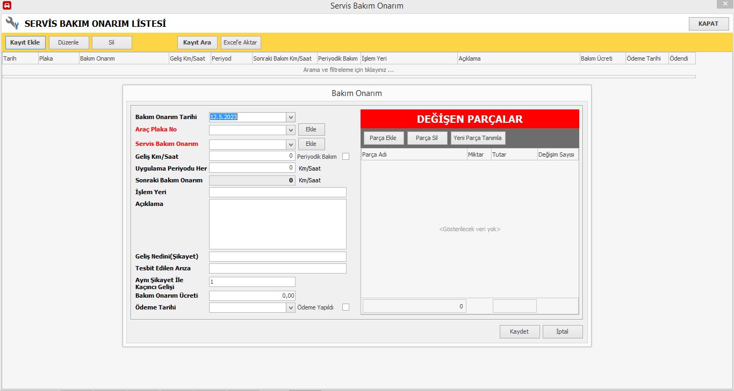Open the Bakım Onarım Tarihi date dropdown

coord(291,117)
